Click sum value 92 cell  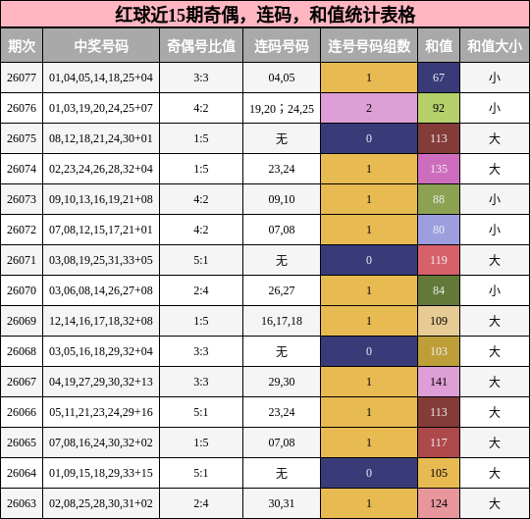pyautogui.click(x=439, y=108)
